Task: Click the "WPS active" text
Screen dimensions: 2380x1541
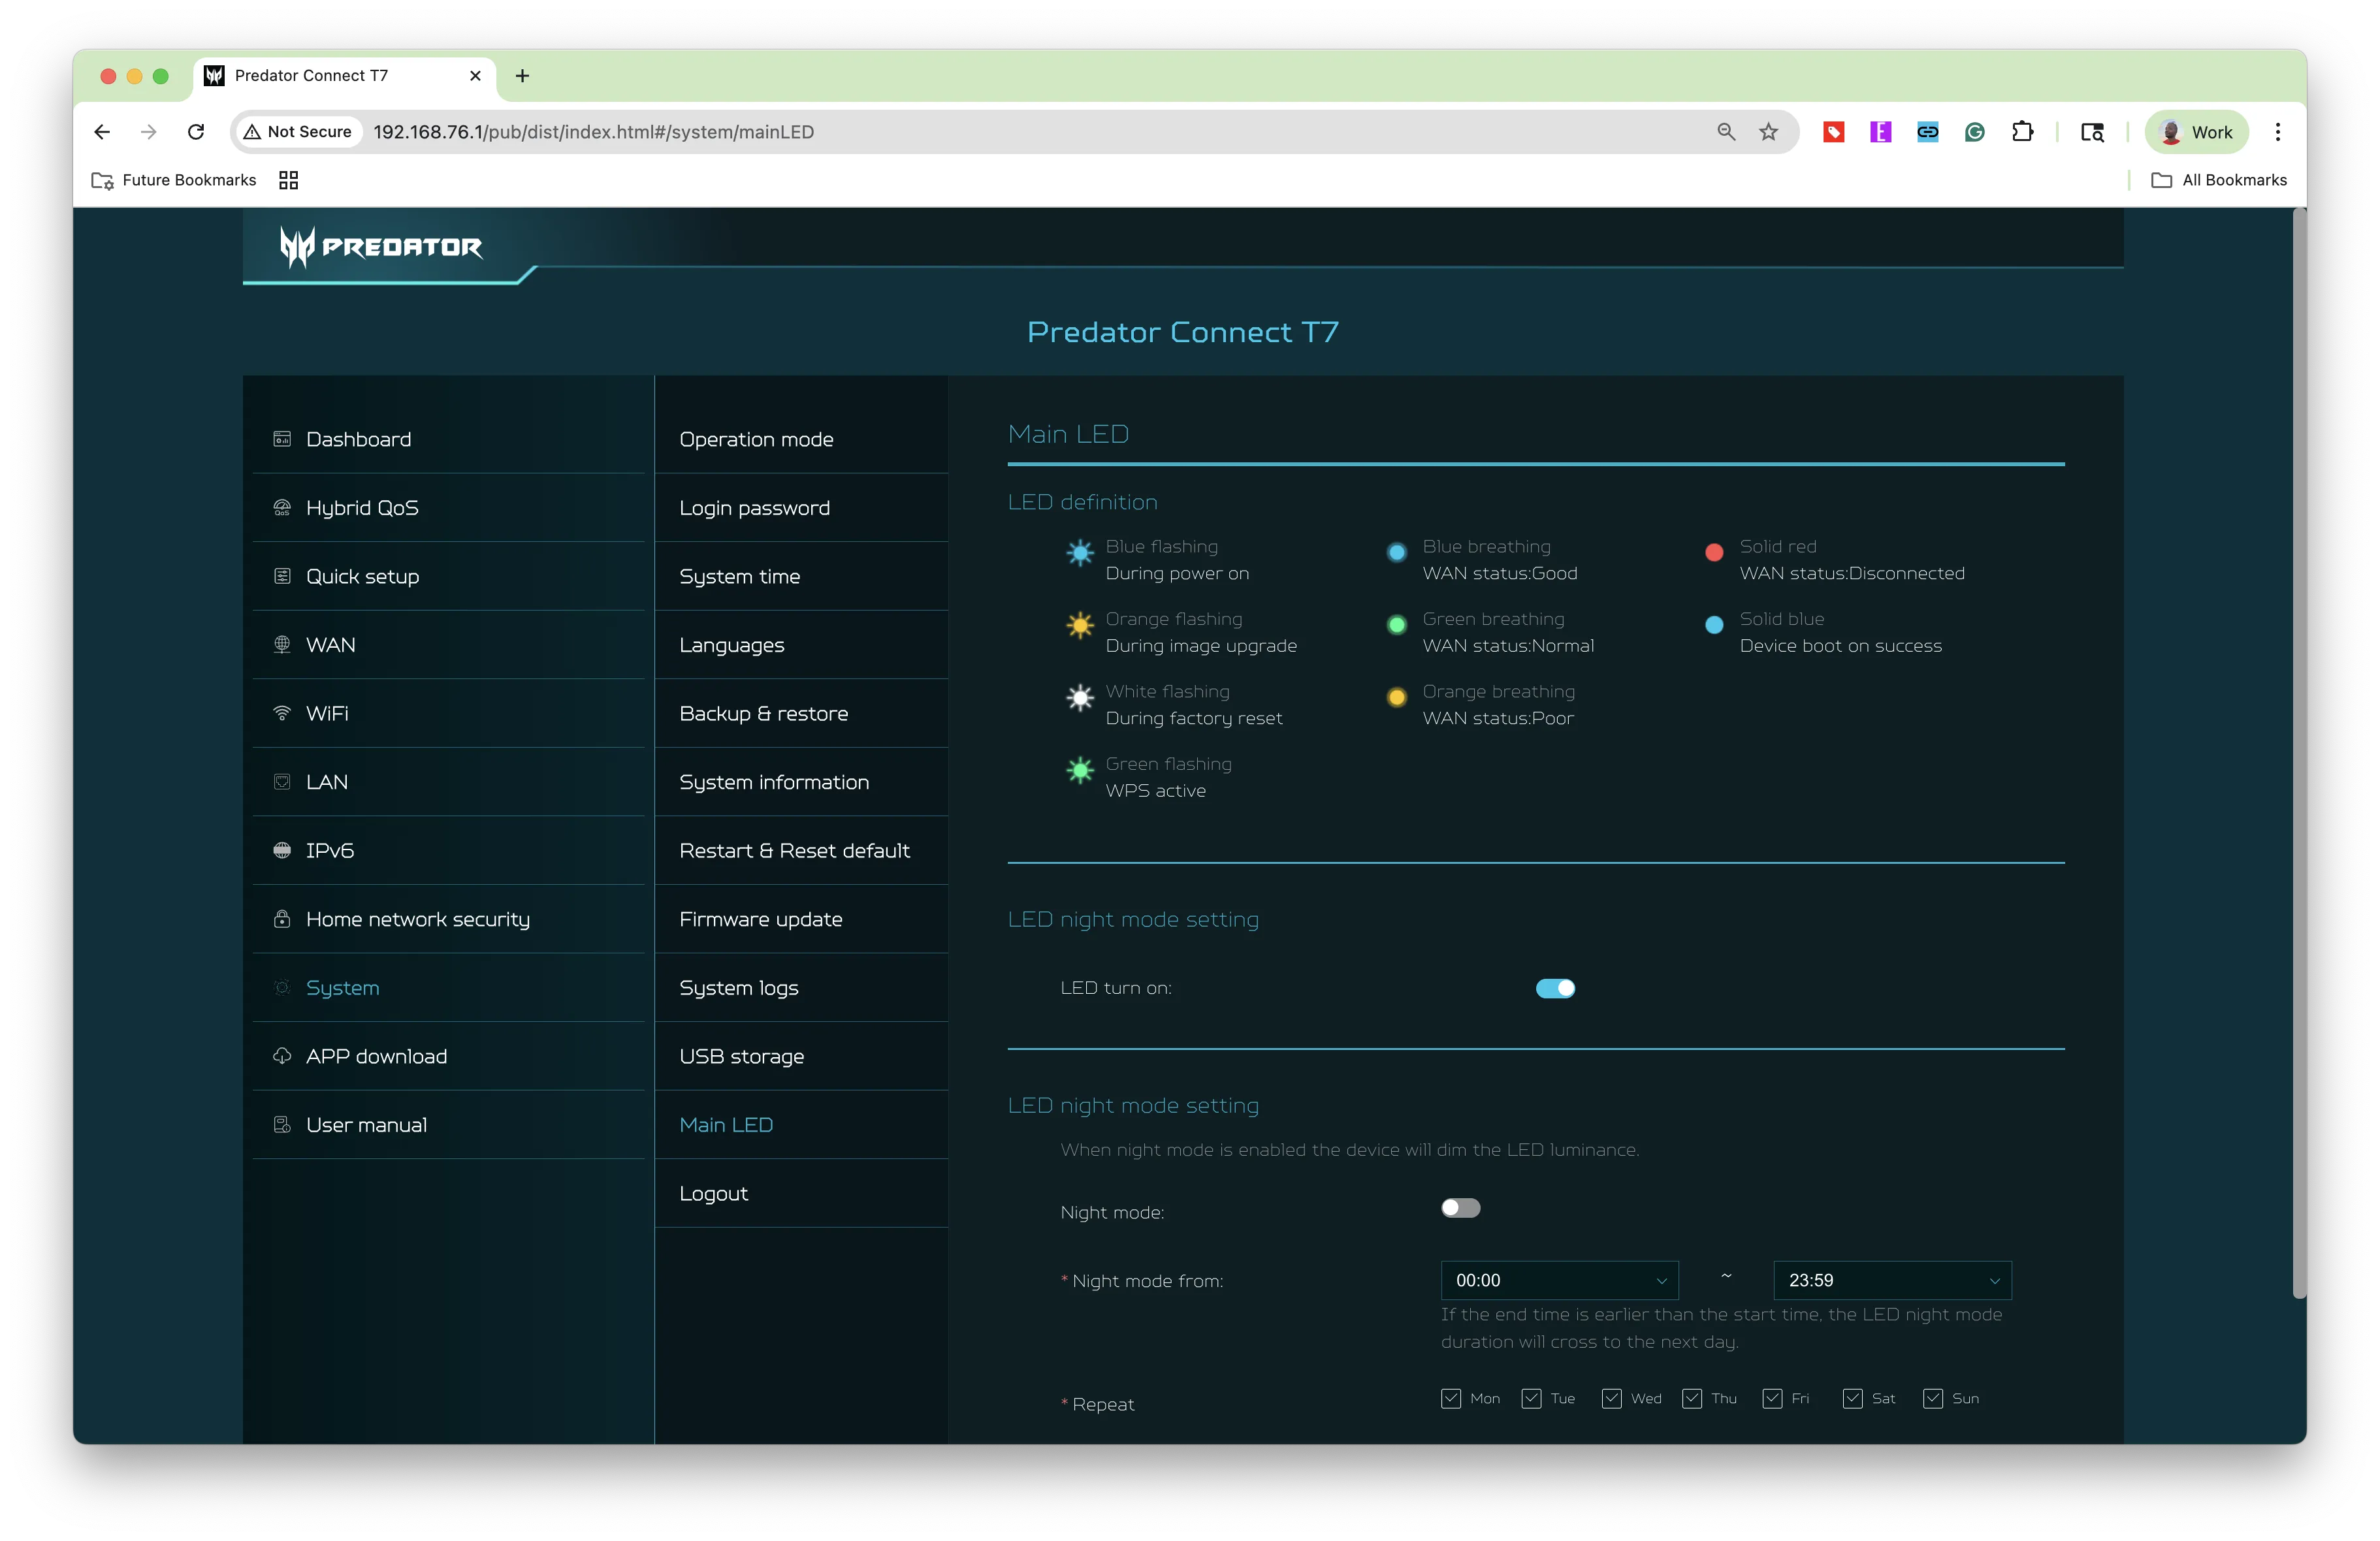Action: 1156,791
